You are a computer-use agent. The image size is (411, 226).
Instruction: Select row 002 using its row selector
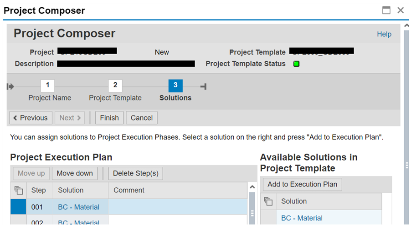tap(18, 221)
